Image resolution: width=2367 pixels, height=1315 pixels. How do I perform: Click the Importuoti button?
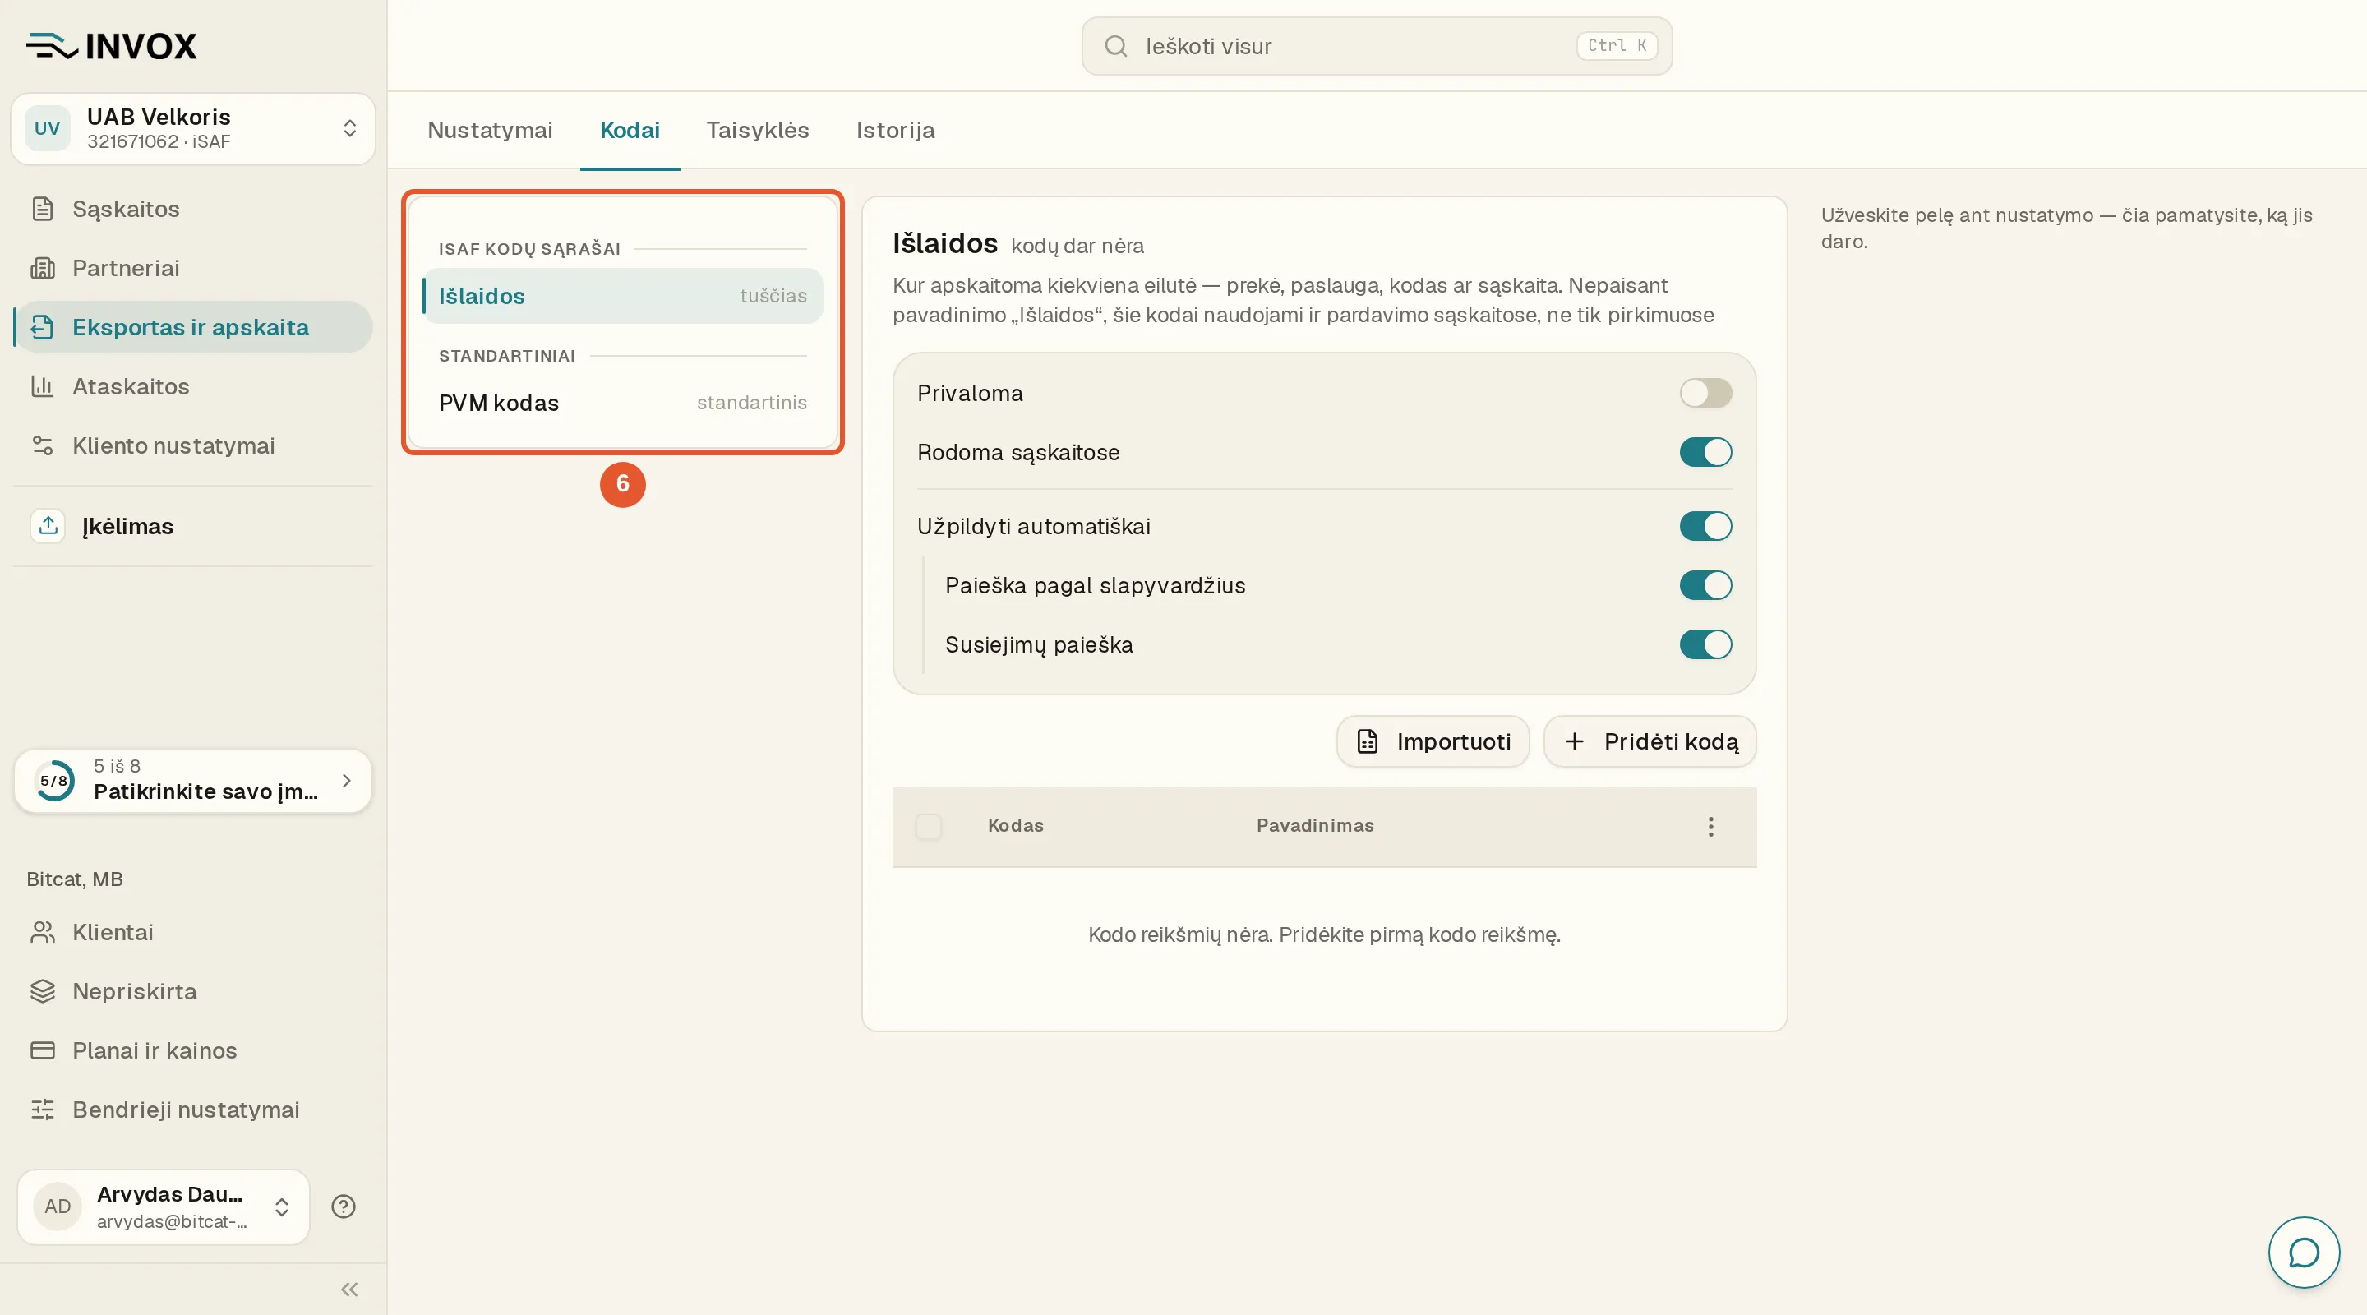(1433, 741)
